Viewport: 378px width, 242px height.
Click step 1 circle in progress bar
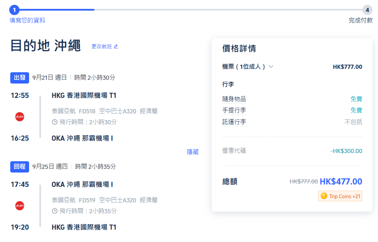[14, 10]
